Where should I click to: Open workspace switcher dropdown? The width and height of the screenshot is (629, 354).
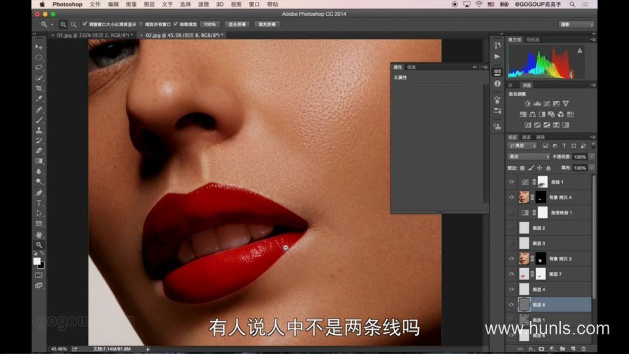[x=576, y=24]
